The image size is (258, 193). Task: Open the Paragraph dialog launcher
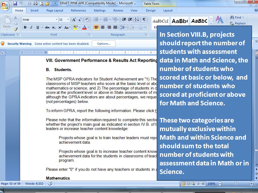pos(146,34)
